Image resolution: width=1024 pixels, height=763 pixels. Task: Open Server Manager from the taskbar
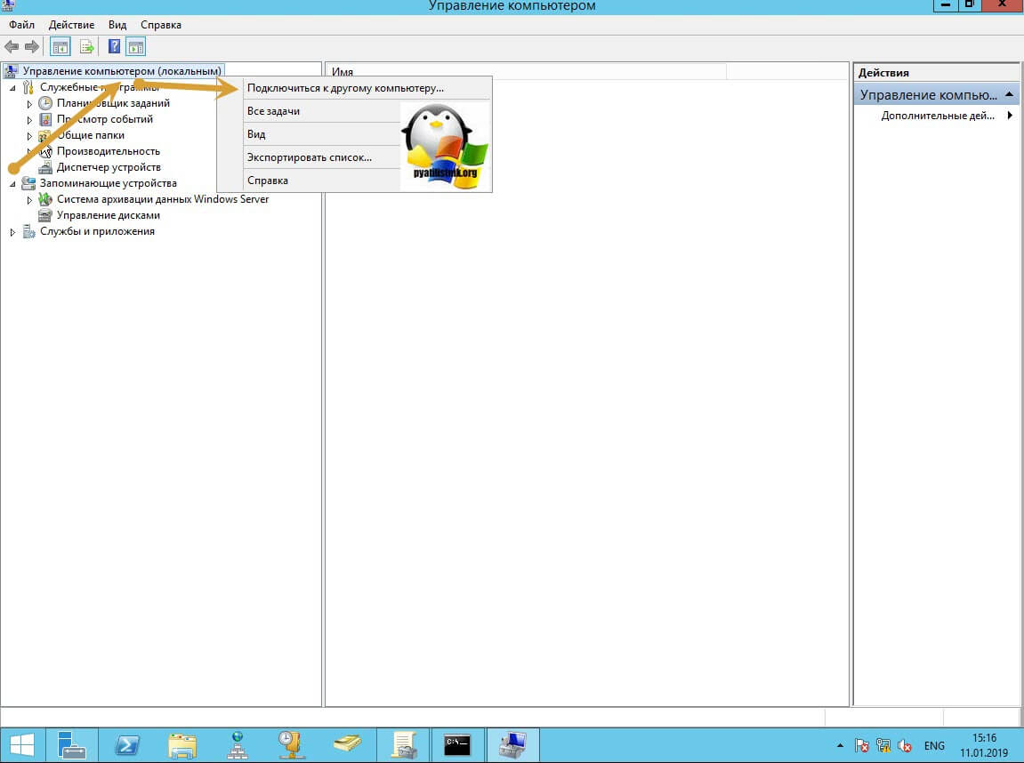coord(71,744)
